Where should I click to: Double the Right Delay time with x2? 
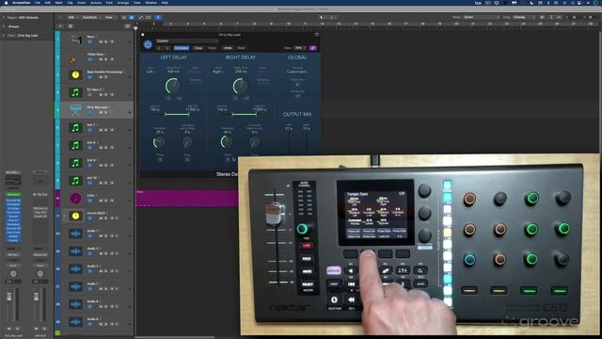(246, 98)
